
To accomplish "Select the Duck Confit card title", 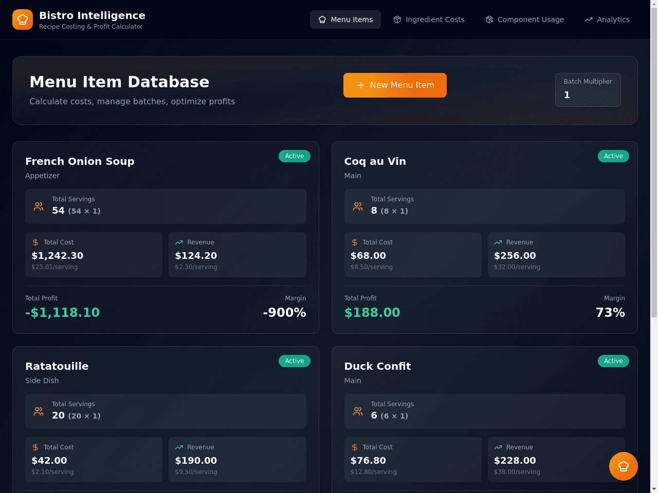I will coord(378,366).
